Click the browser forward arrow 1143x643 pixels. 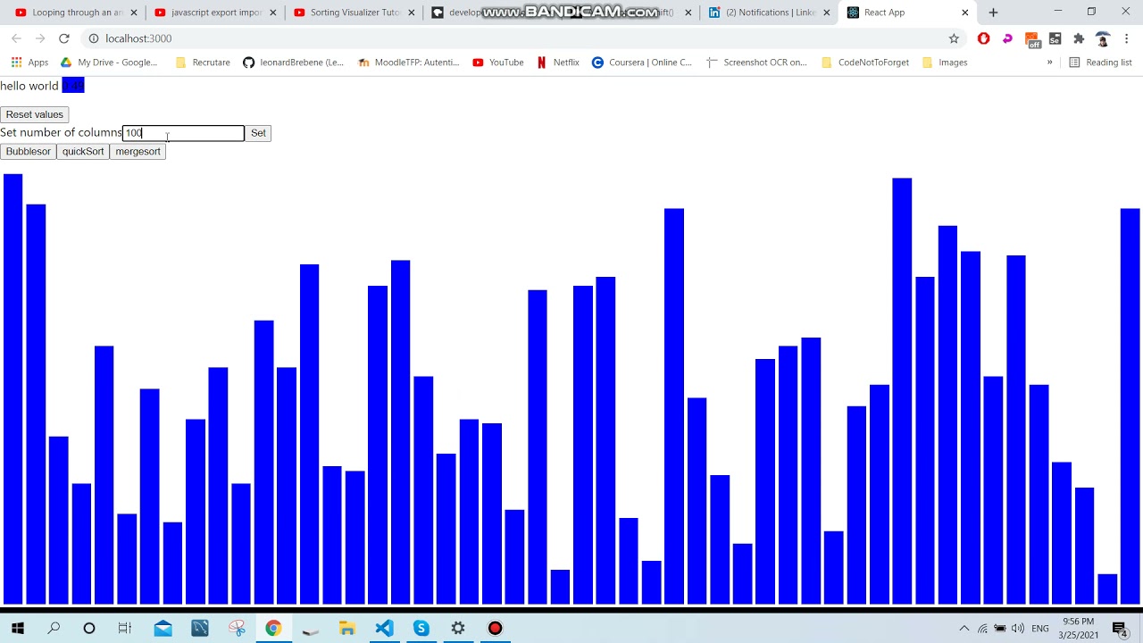click(x=40, y=38)
